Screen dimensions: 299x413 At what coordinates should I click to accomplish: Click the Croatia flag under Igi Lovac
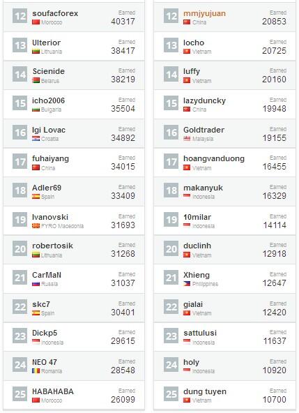[x=36, y=139]
